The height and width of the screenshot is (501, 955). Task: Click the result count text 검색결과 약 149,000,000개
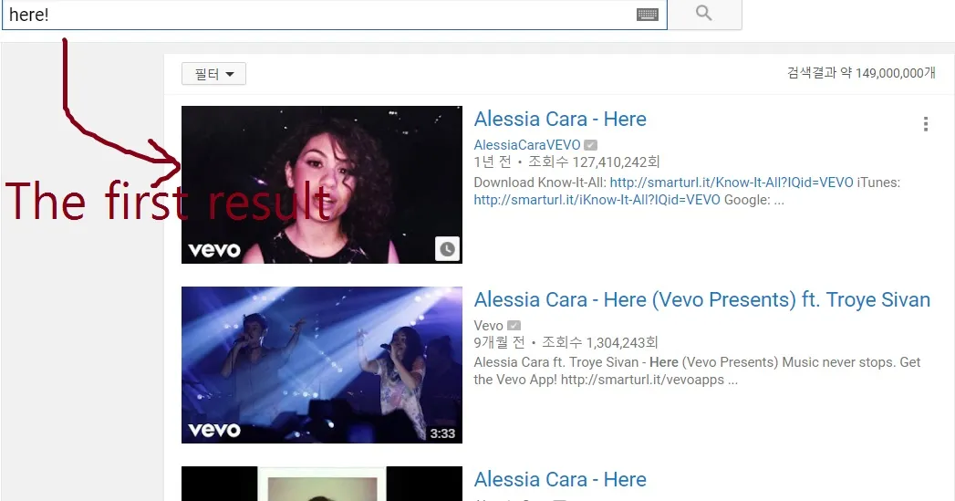click(x=861, y=72)
